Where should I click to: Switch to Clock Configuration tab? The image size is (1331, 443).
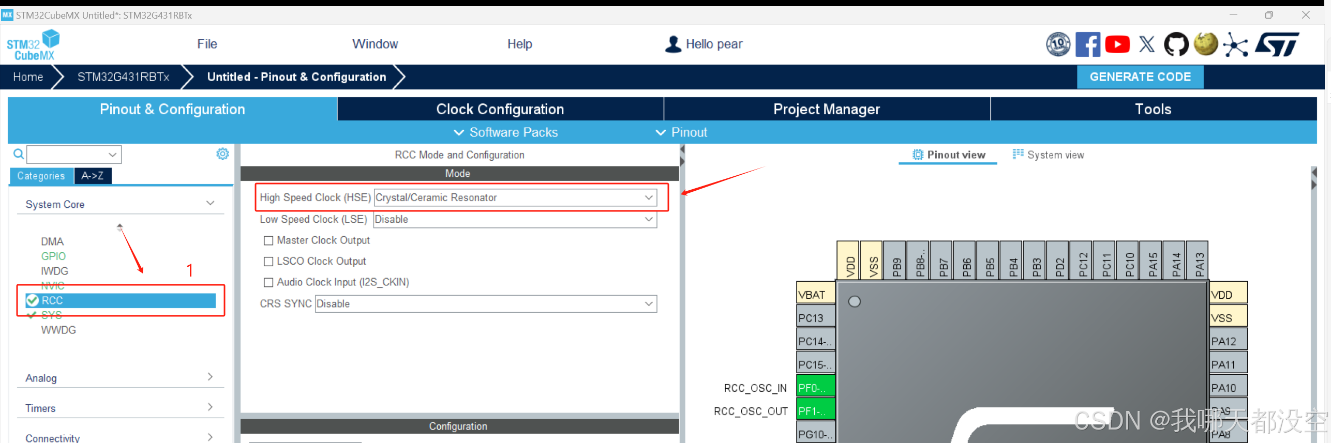(x=500, y=109)
